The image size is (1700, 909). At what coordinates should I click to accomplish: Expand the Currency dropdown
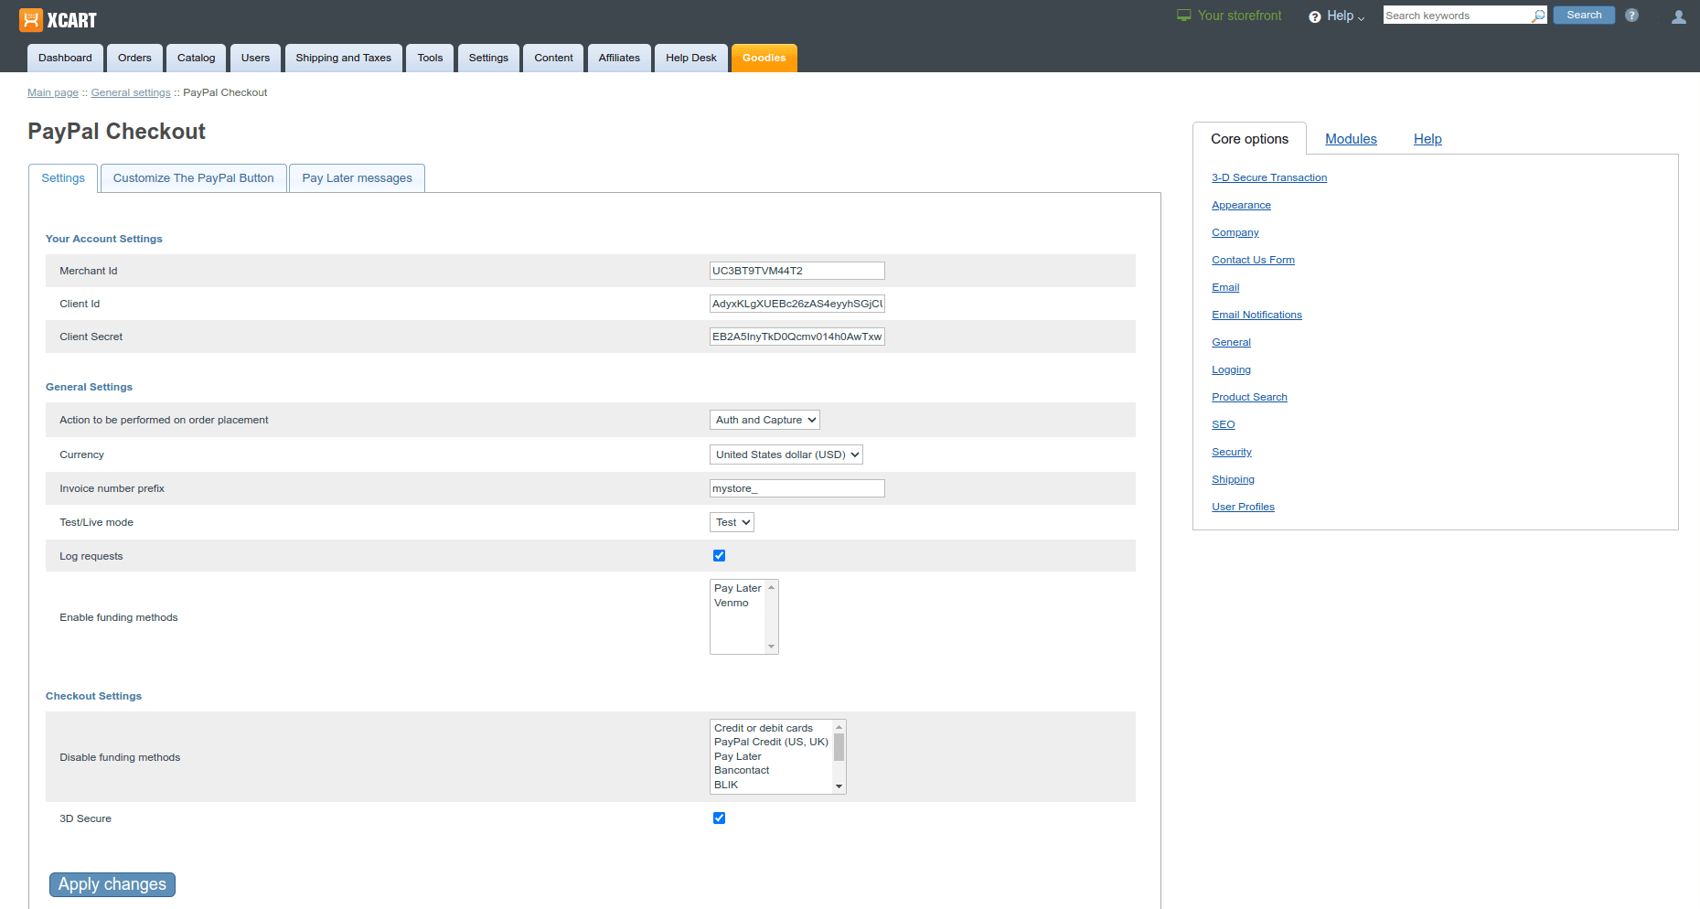tap(786, 454)
